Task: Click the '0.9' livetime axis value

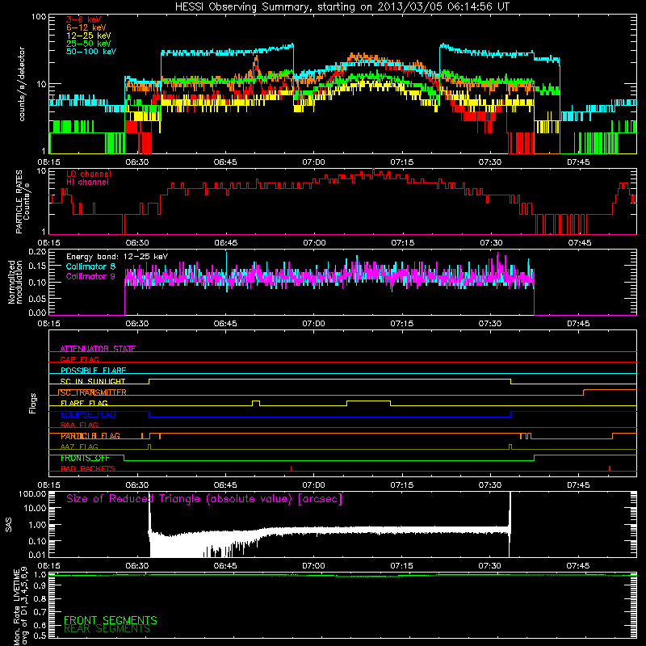Action: 40,586
